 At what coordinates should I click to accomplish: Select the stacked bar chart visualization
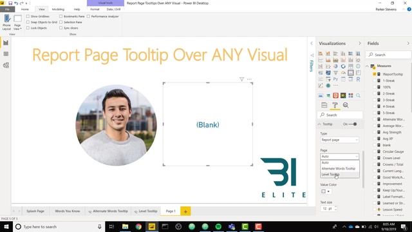[x=321, y=53]
